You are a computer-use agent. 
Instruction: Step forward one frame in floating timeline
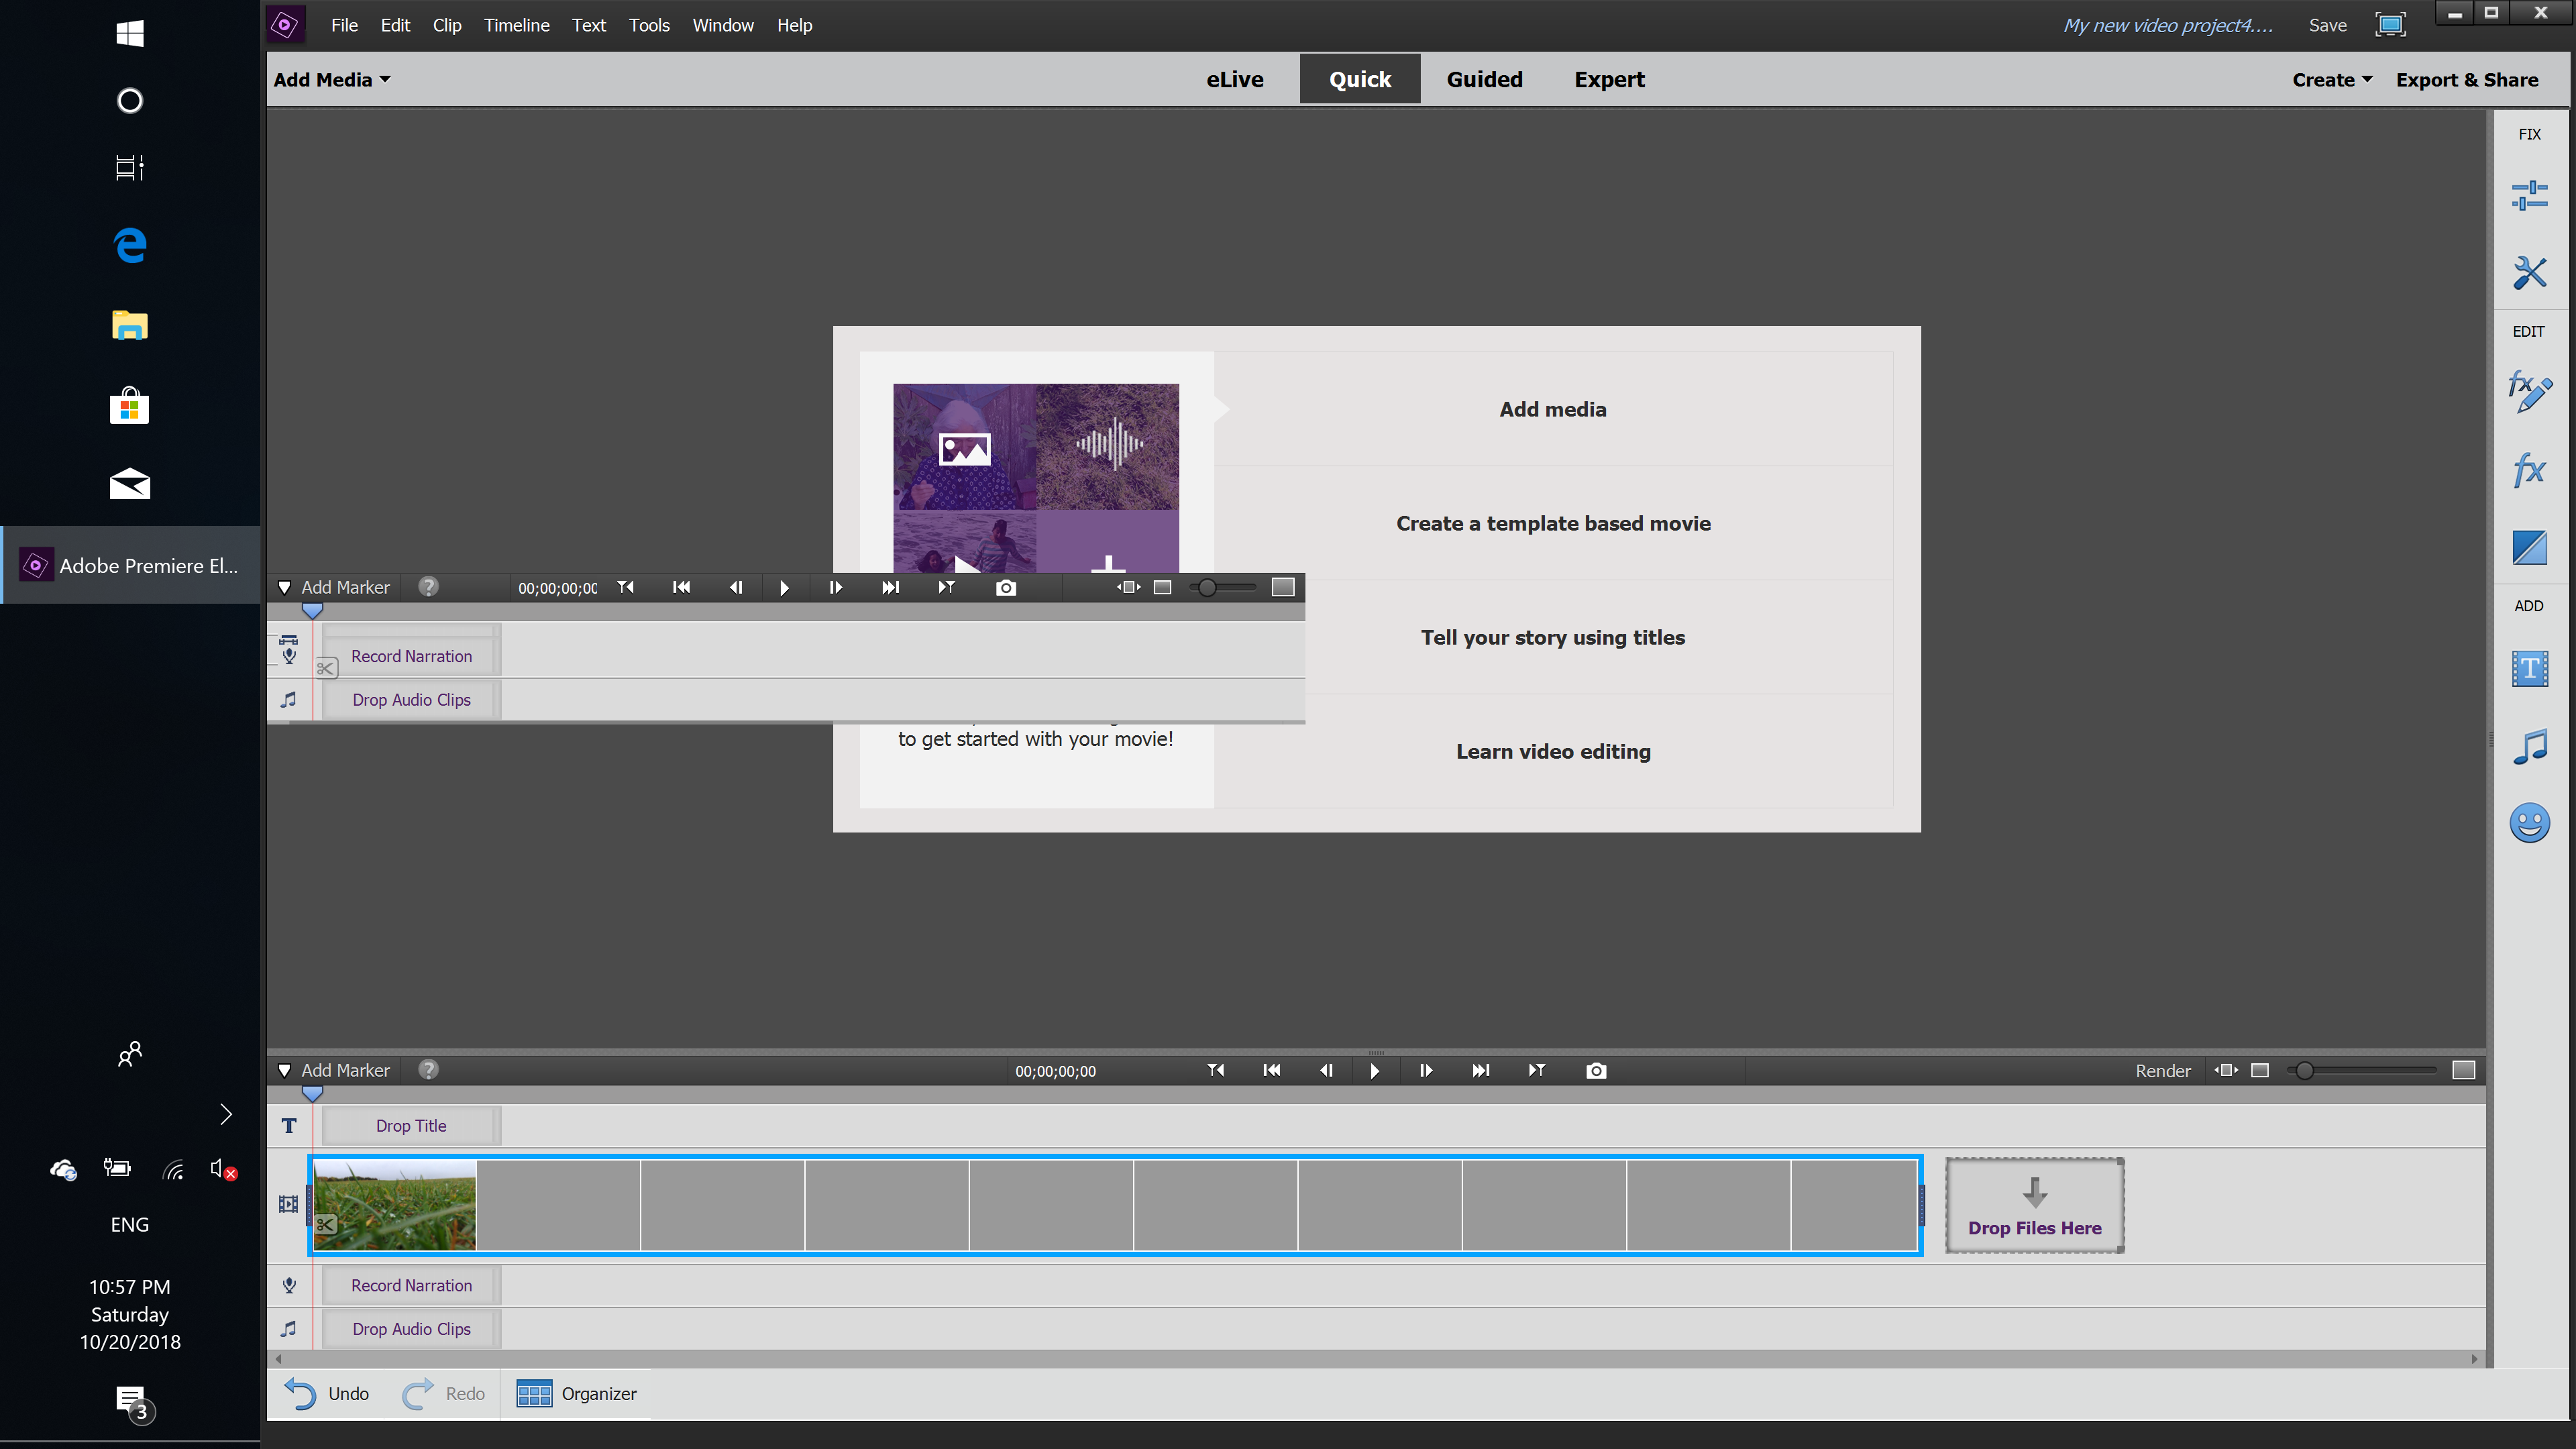click(836, 588)
